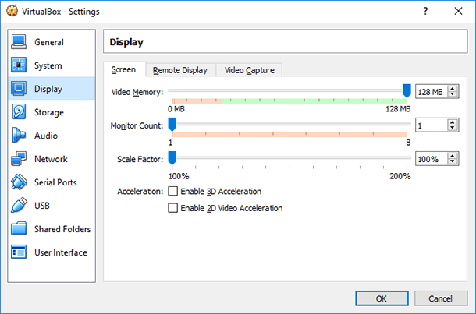Open General settings via its monitor icon
The image size is (476, 314).
pyautogui.click(x=19, y=42)
